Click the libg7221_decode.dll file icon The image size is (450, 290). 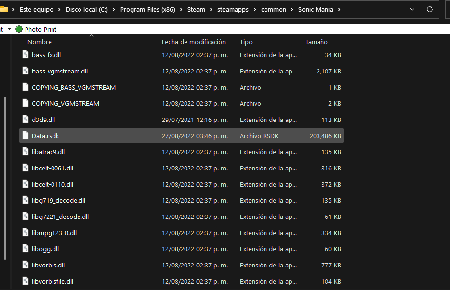tap(26, 217)
